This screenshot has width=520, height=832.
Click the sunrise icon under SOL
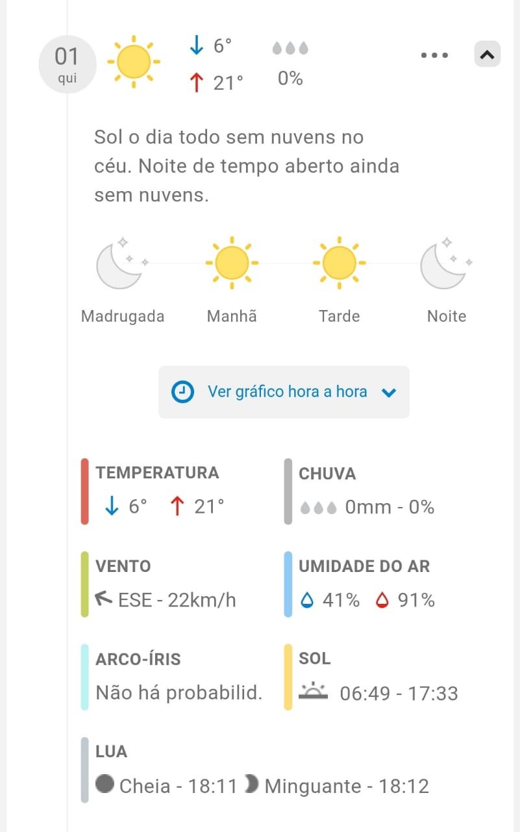314,692
